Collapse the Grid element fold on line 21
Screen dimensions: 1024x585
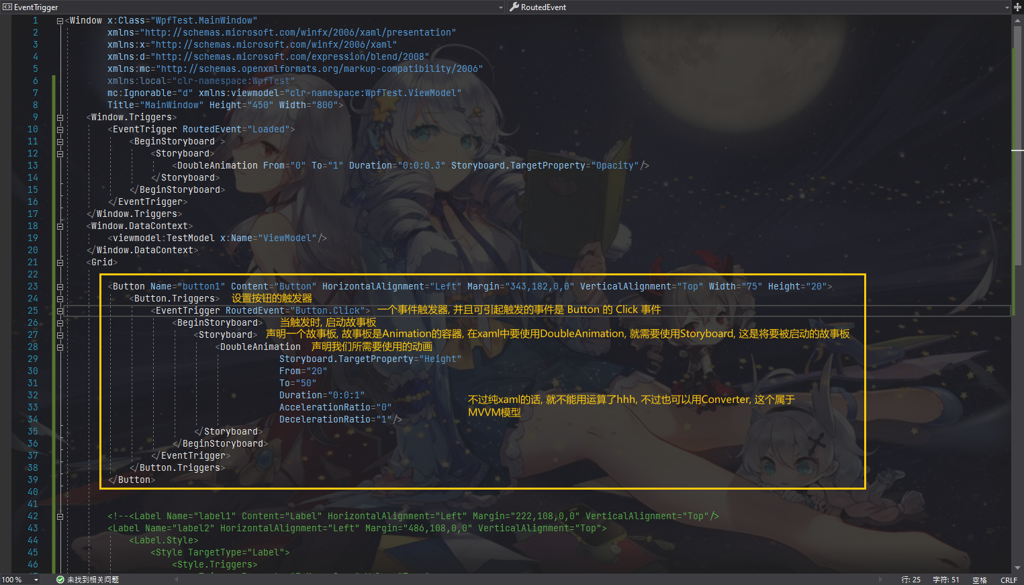coord(60,262)
